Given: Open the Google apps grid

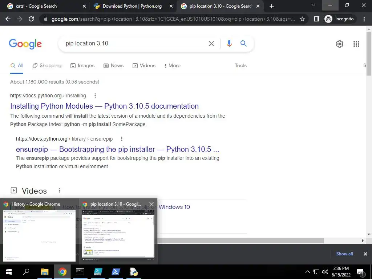Looking at the screenshot, I should (x=356, y=44).
